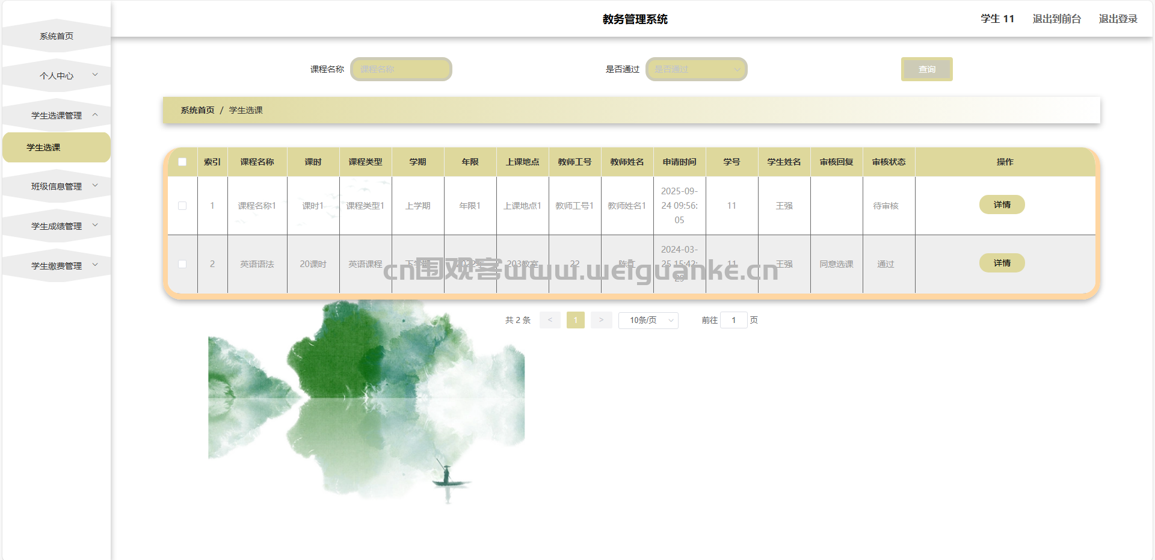This screenshot has height=560, width=1155.
Task: Click the 学生 11 user label
Action: click(x=997, y=19)
